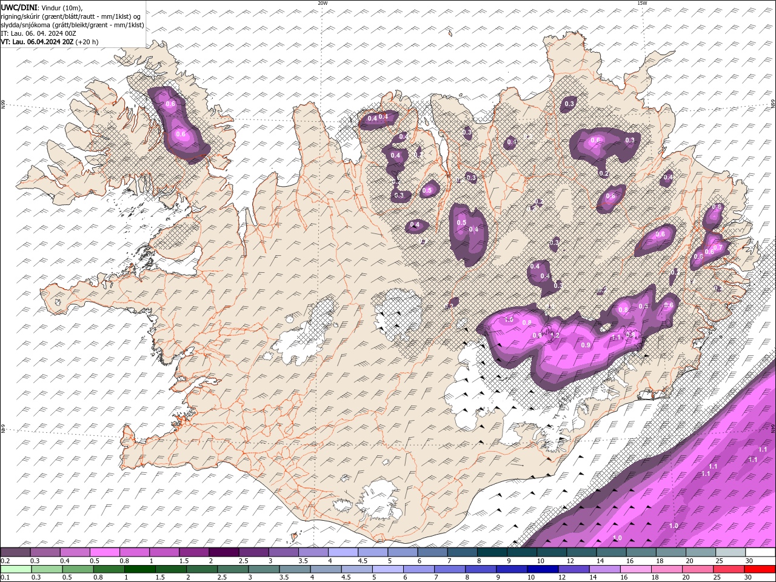Image resolution: width=776 pixels, height=582 pixels.
Task: Select the 1.5 swatch in the upper snow scale
Action: pos(194,552)
